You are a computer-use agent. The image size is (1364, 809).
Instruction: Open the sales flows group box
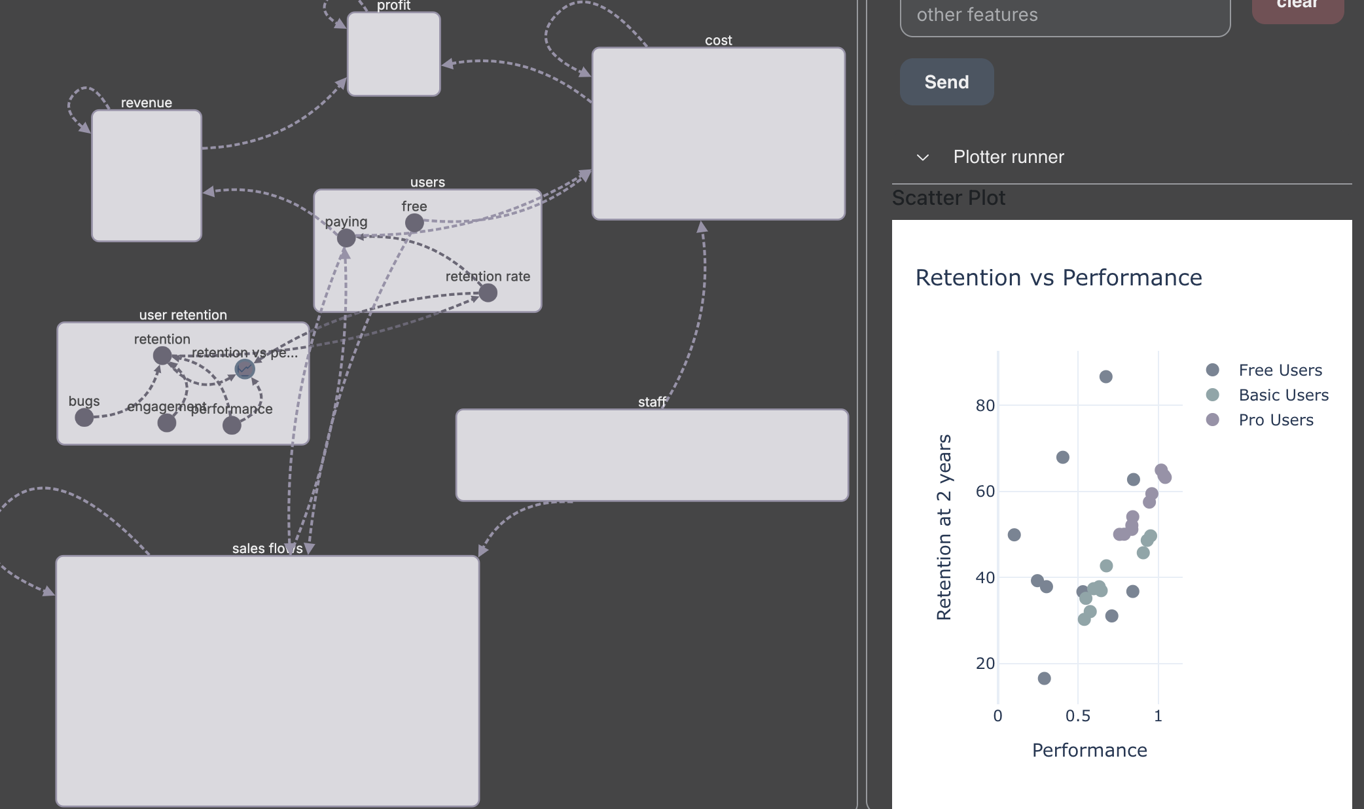point(267,681)
